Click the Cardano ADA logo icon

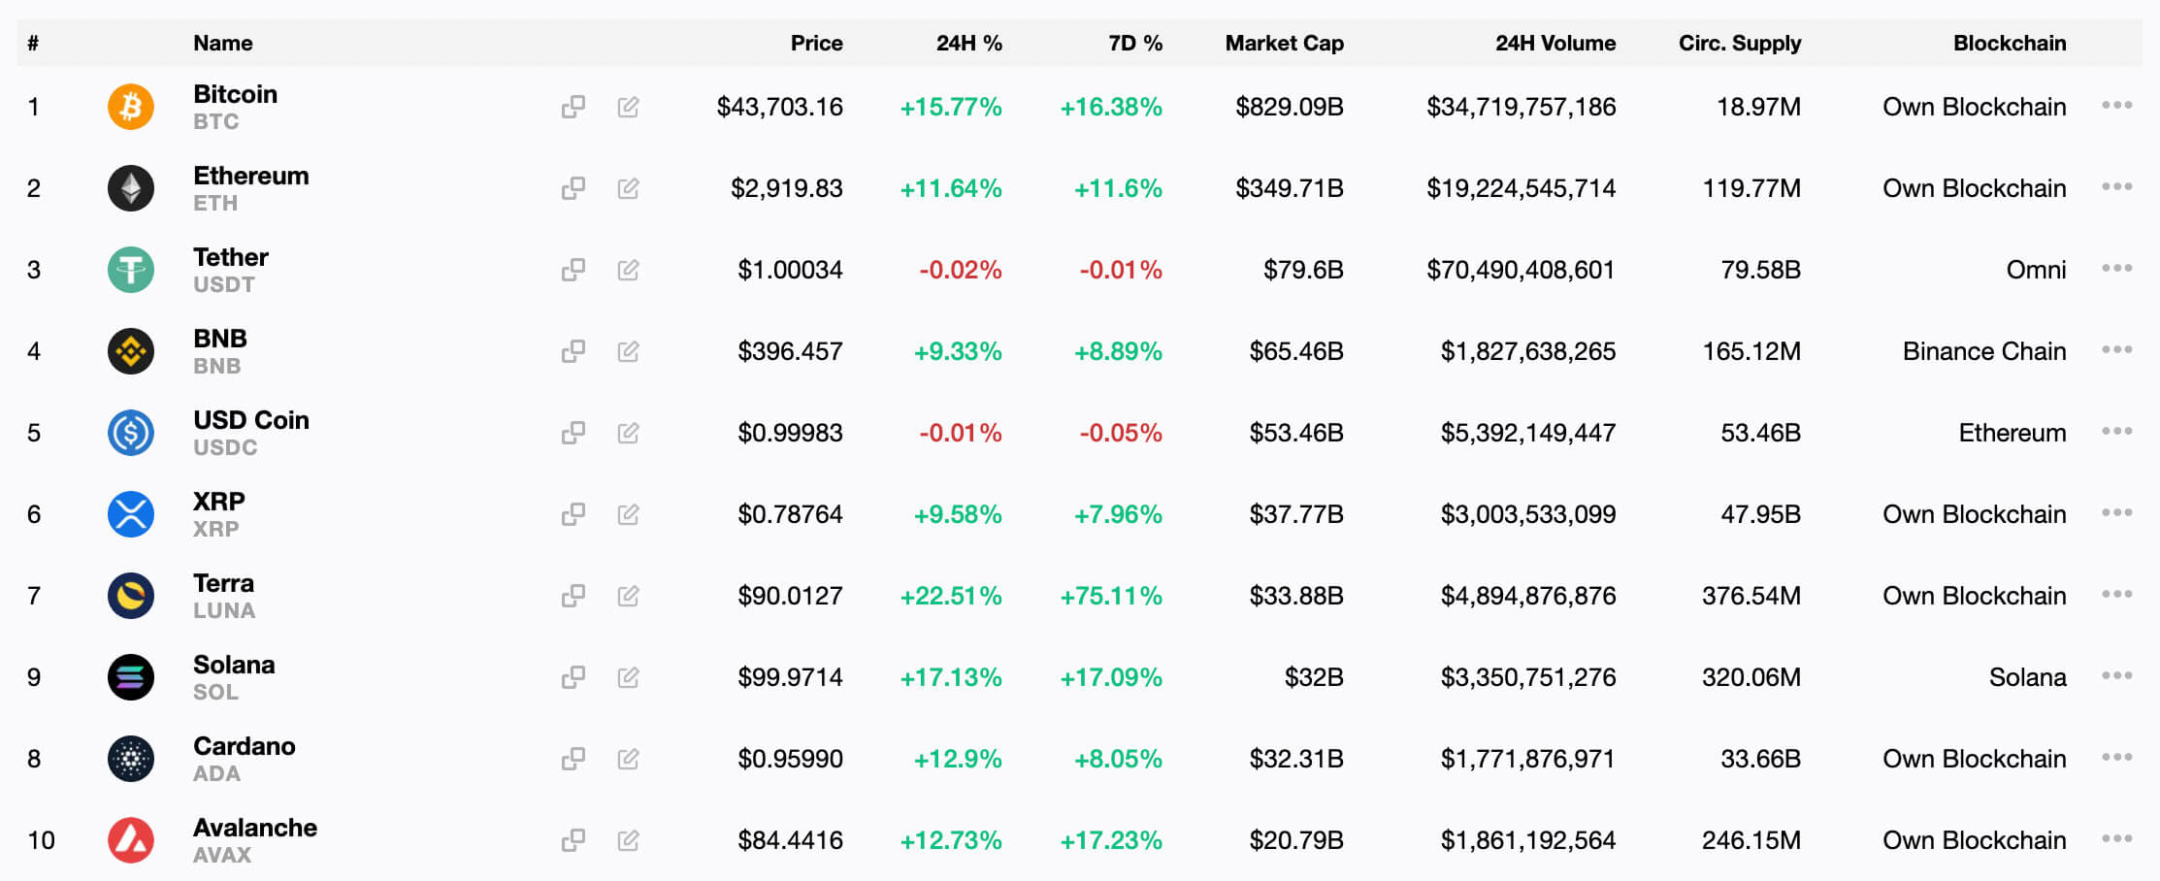coord(129,759)
